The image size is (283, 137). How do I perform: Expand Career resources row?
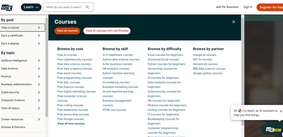[x=22, y=119]
